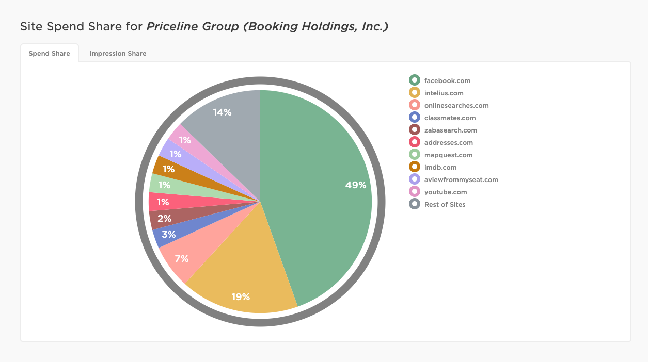Viewport: 648px width, 363px height.
Task: Click the orange imdb.com legend marker
Action: tap(414, 167)
